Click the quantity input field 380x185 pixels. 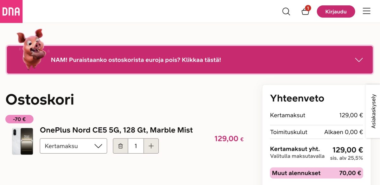136,146
